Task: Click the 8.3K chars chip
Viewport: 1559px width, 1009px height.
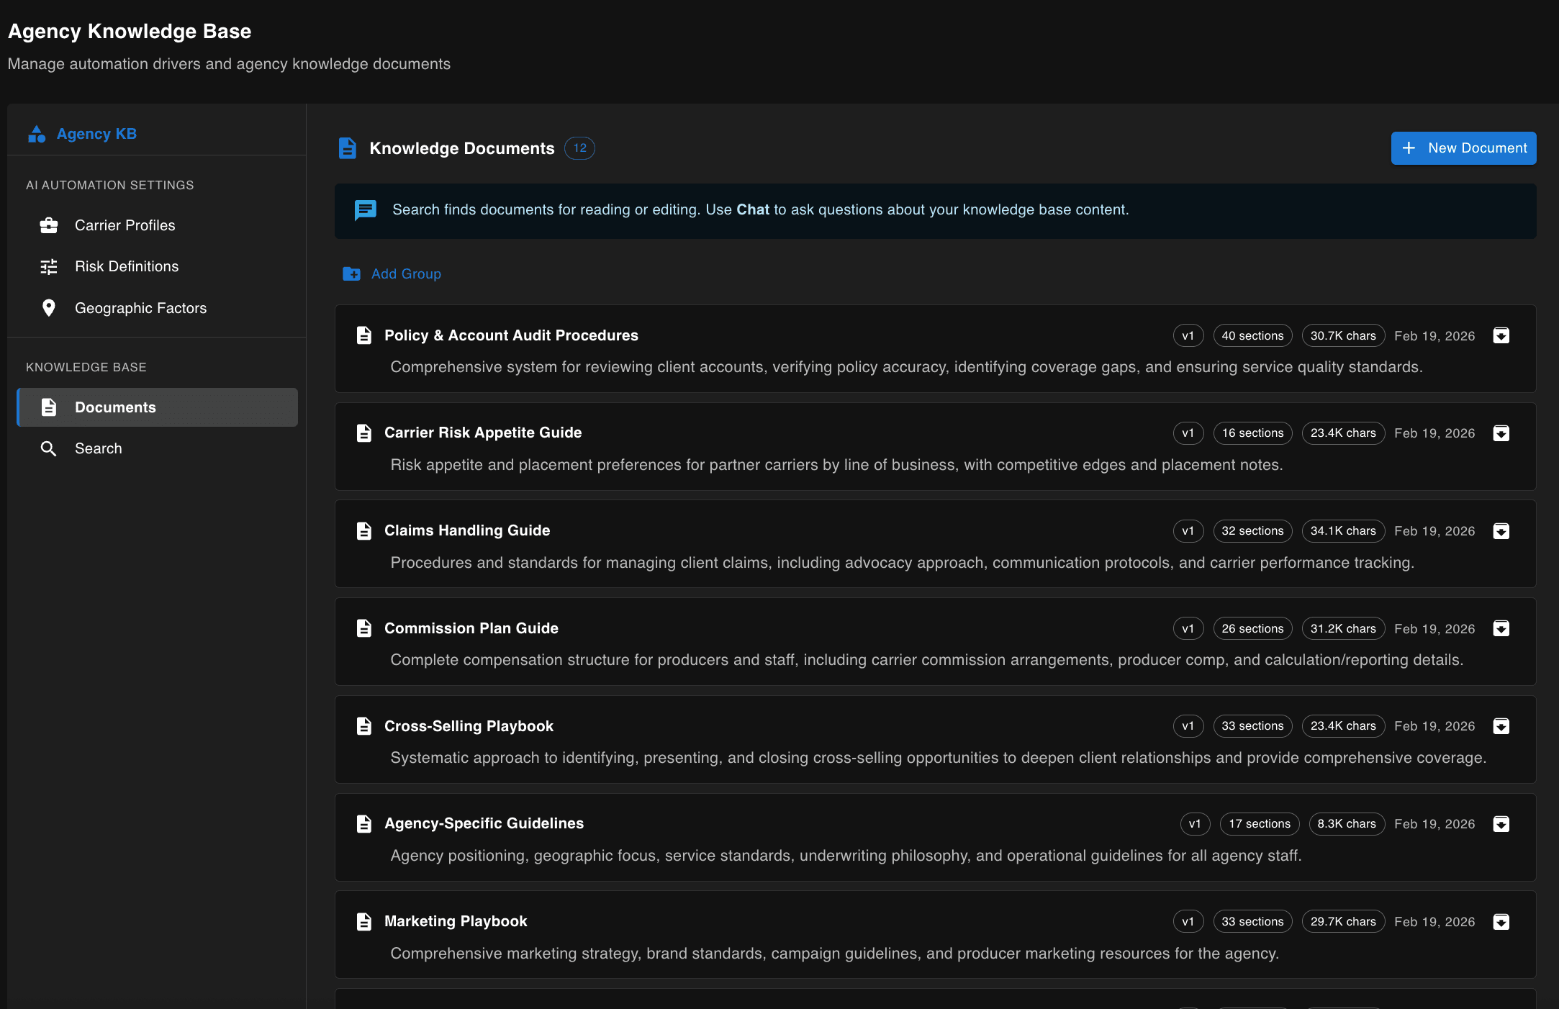Action: point(1347,824)
